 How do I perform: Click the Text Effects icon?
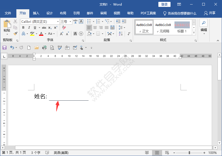pyautogui.click(x=23, y=34)
